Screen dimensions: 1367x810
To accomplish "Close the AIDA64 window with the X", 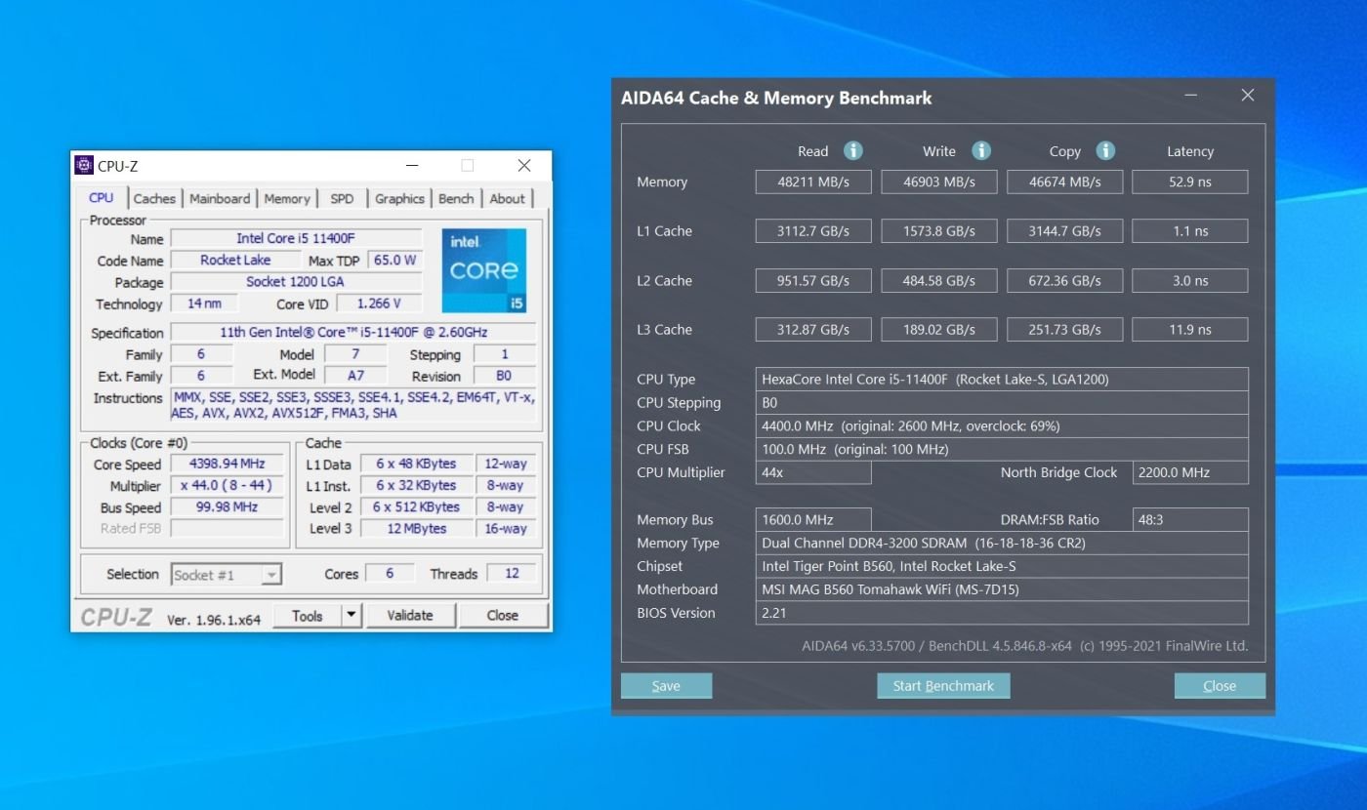I will 1247,96.
